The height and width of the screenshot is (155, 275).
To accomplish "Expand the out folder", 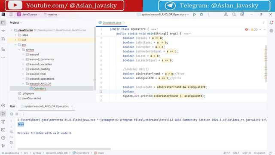I will [15, 40].
